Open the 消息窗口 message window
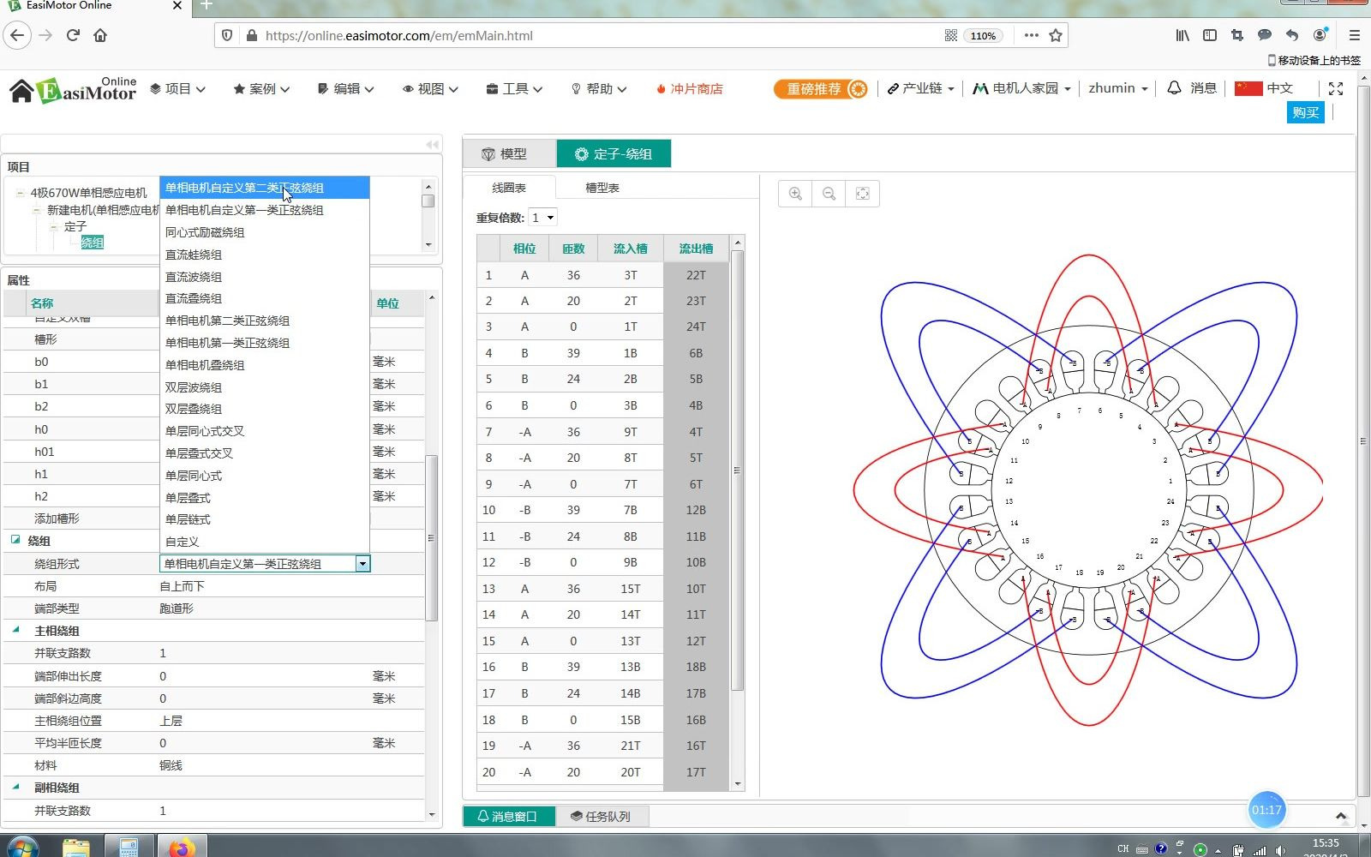Screen dimensions: 1371x857 point(508,816)
